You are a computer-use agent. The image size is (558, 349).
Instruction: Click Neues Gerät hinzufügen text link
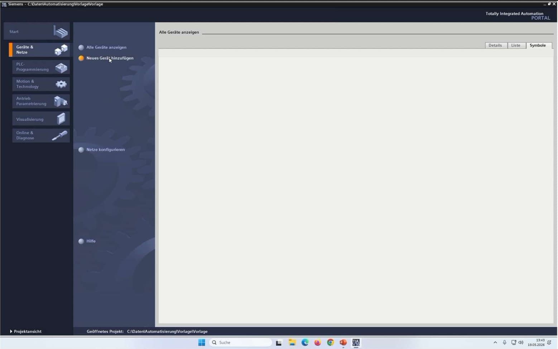click(x=110, y=58)
